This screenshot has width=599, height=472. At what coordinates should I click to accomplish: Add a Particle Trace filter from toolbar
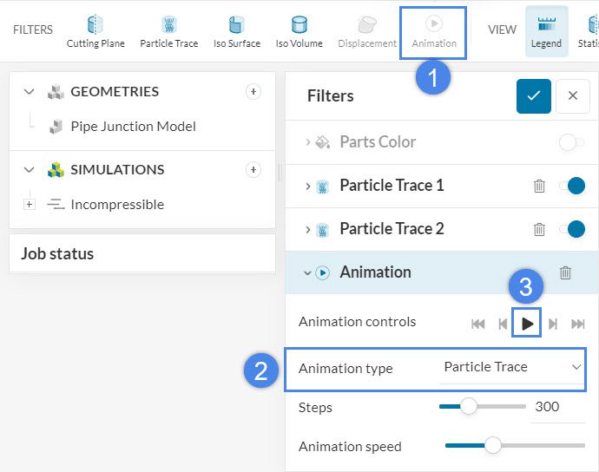click(x=168, y=31)
